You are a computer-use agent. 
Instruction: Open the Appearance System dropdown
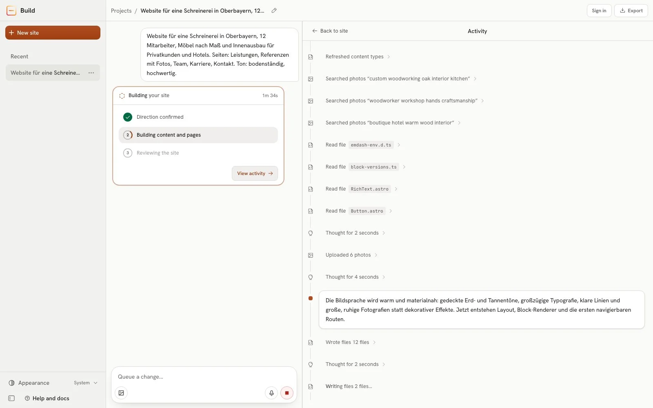86,383
